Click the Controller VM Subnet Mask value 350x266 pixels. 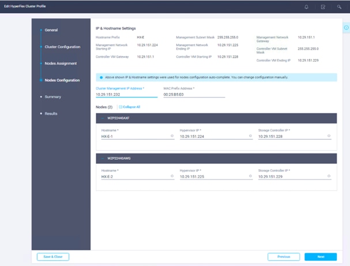308,48
